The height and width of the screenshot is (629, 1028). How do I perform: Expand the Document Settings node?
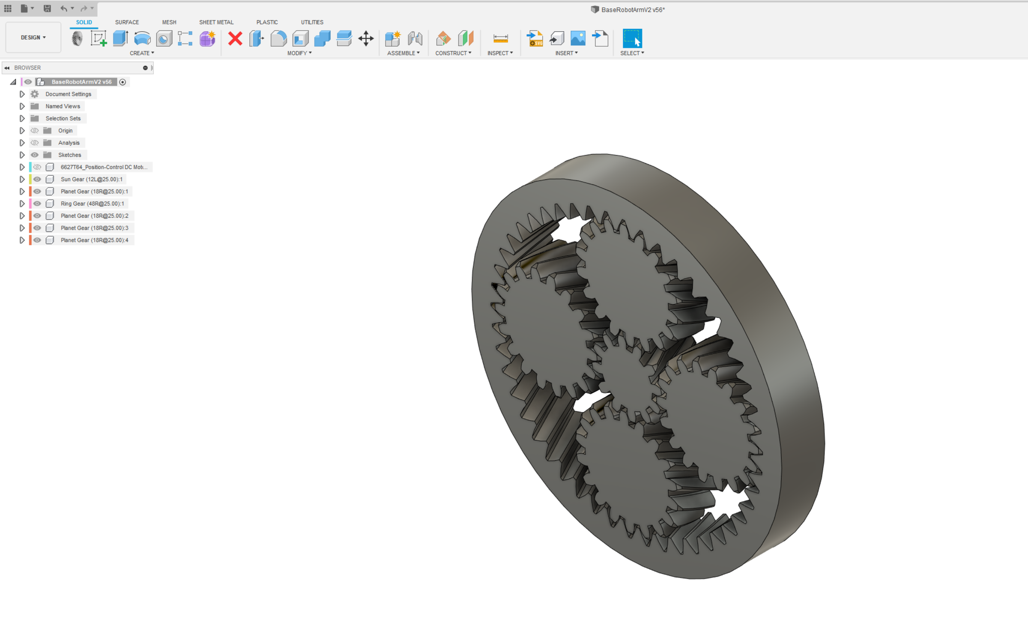pyautogui.click(x=22, y=94)
